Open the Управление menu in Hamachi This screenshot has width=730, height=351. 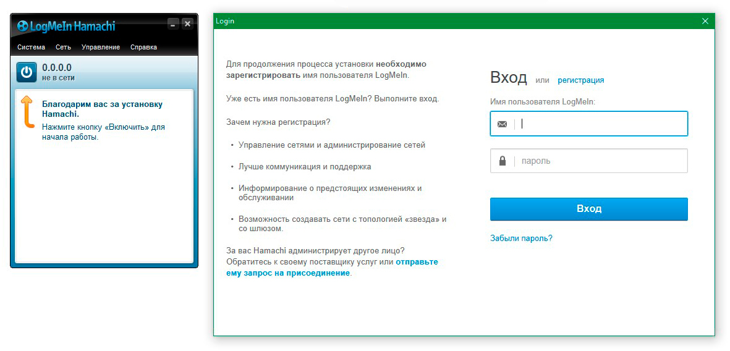click(x=101, y=47)
